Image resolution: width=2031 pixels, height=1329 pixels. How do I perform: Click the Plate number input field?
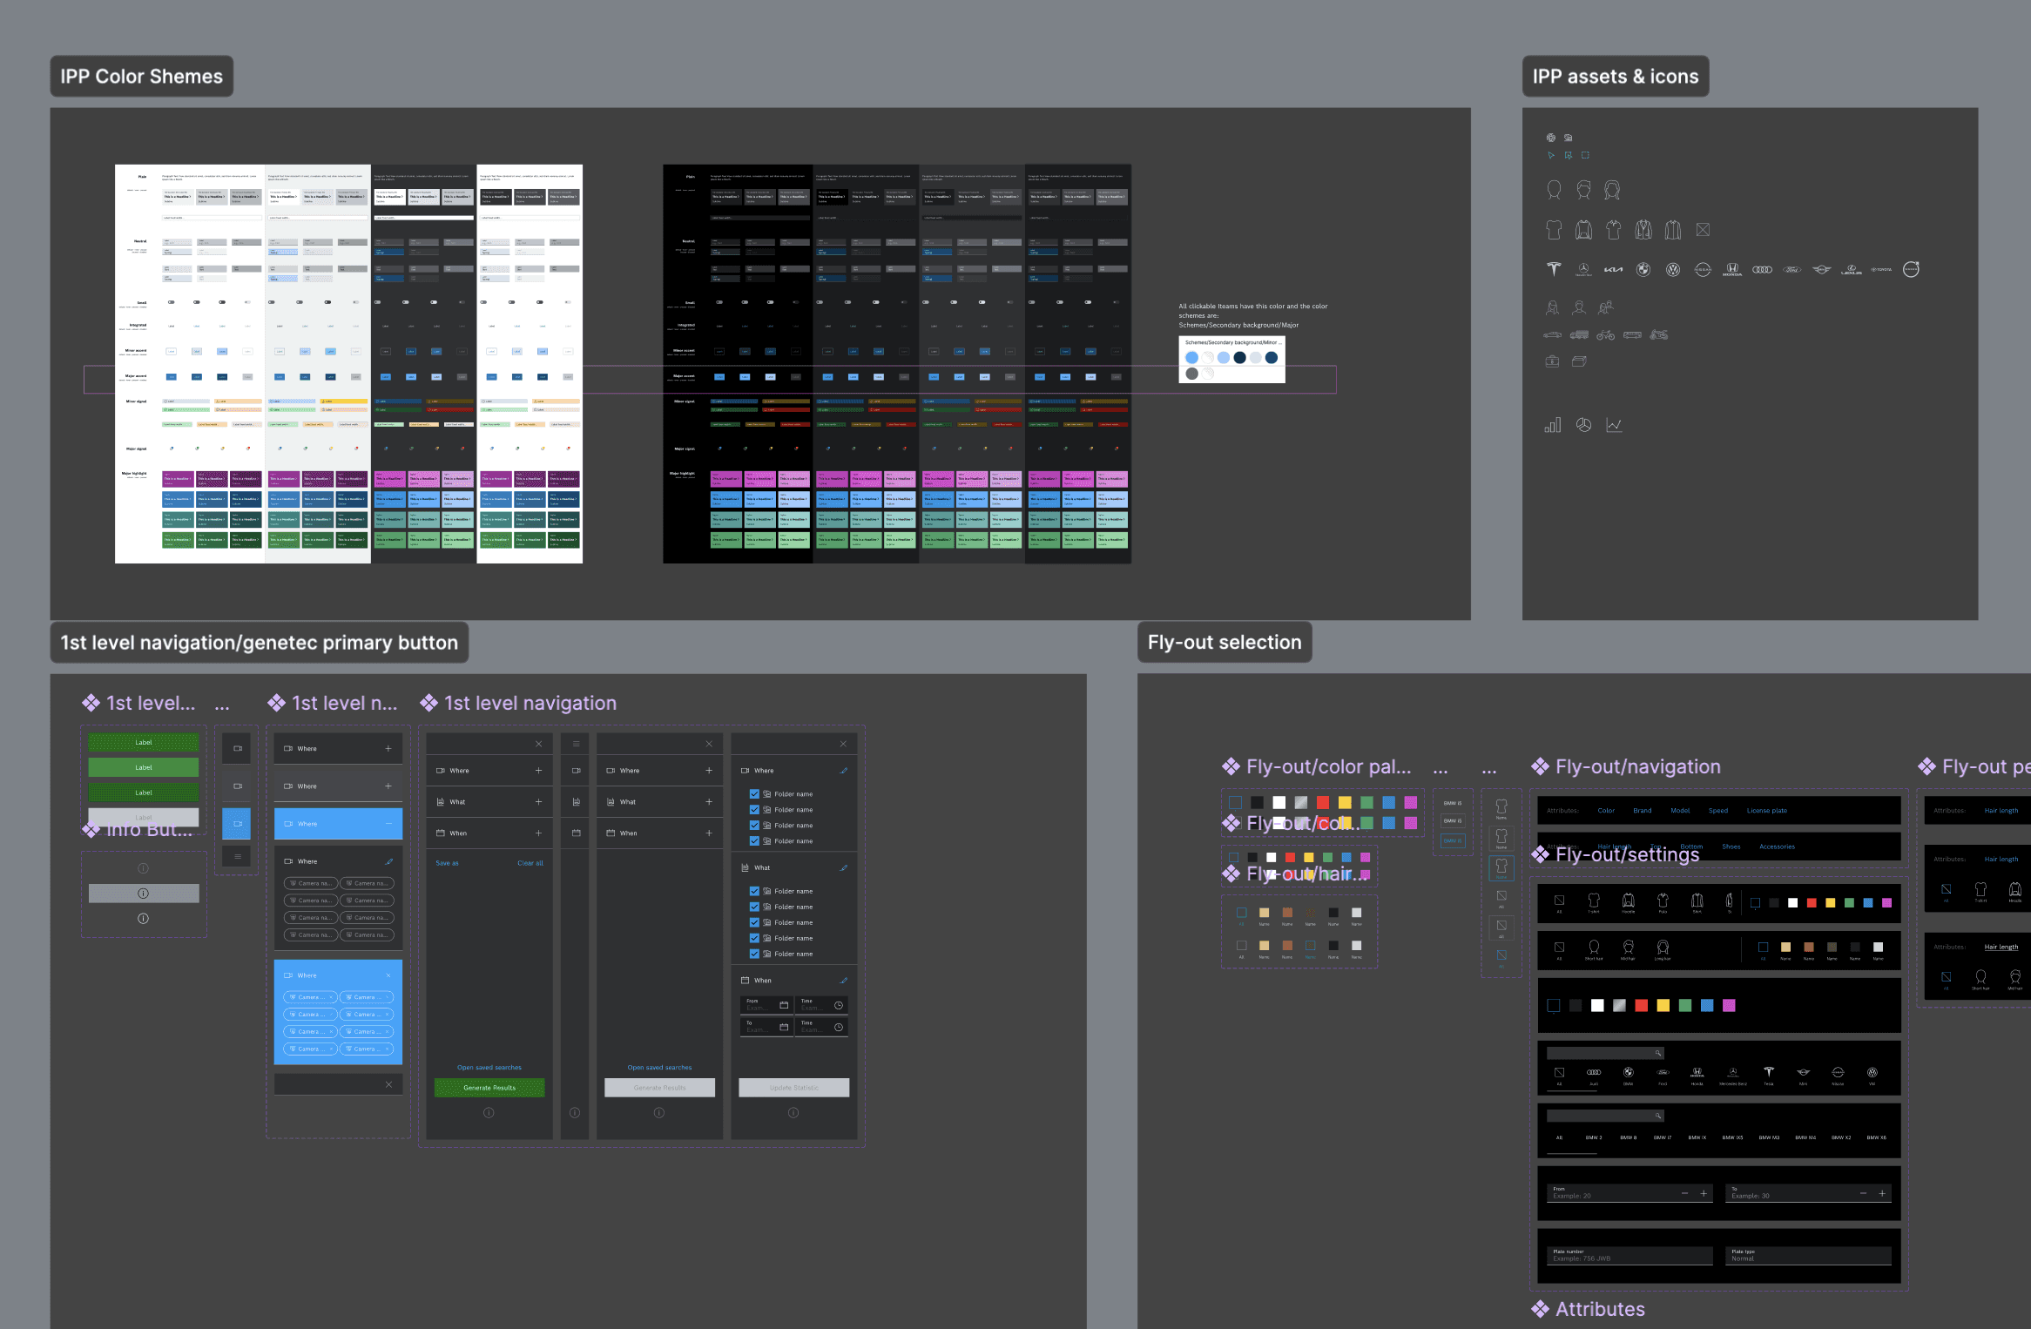[x=1629, y=1256]
